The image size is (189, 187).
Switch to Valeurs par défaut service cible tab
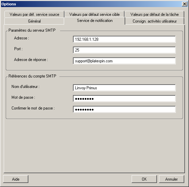click(x=94, y=14)
